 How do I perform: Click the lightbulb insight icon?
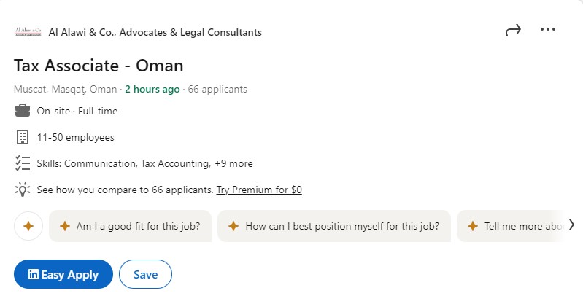pos(23,190)
